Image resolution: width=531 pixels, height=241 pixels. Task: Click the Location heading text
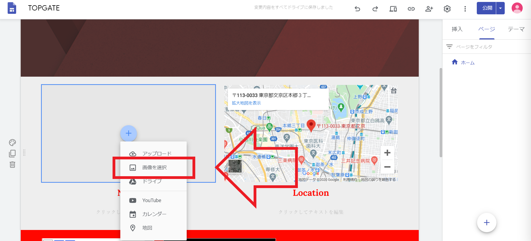tap(311, 193)
